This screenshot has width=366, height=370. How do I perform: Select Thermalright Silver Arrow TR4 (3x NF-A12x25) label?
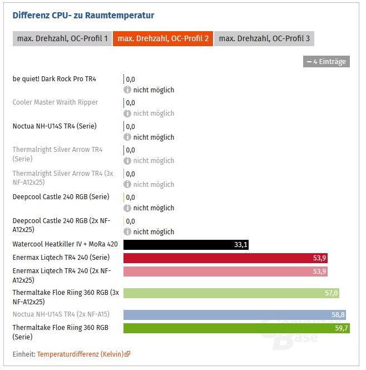click(x=63, y=177)
